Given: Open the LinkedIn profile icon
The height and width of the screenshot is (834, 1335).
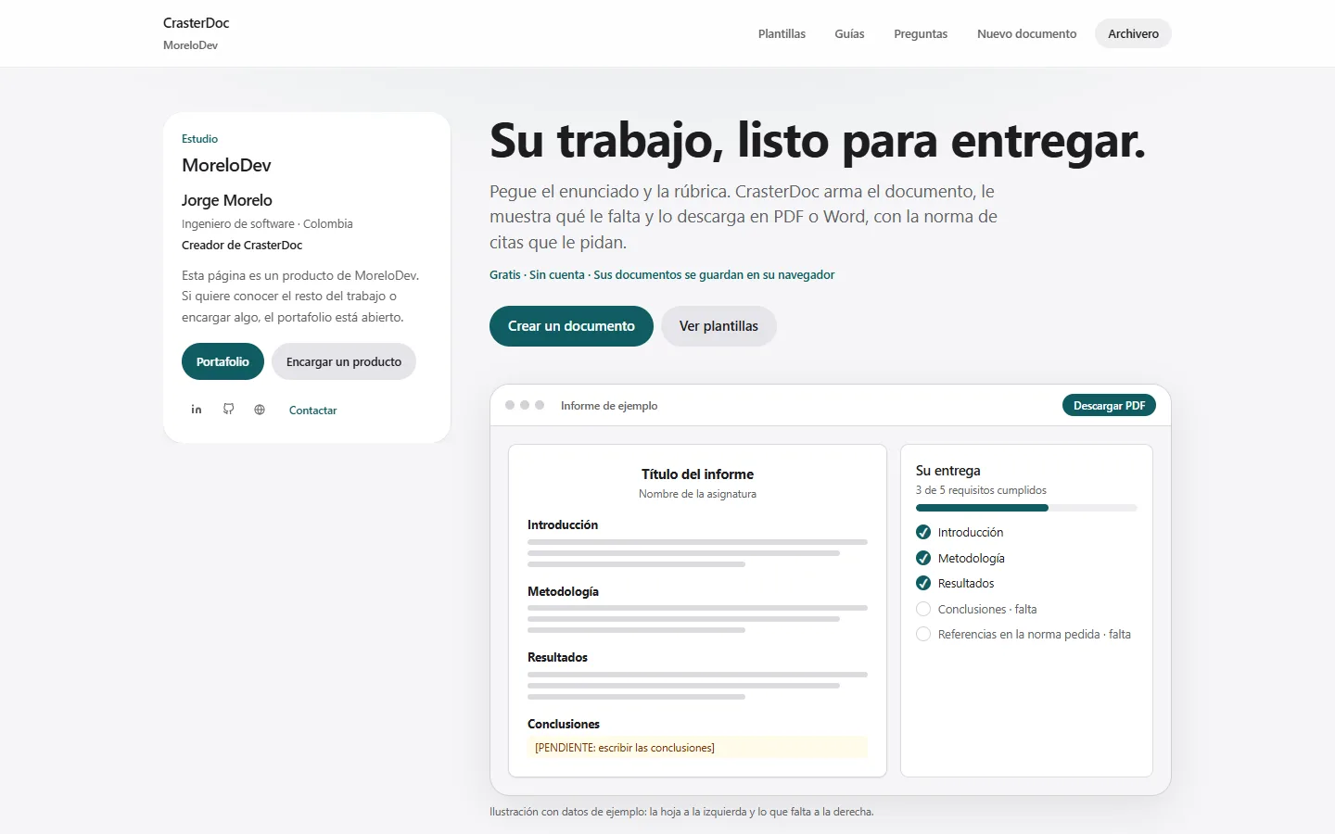Looking at the screenshot, I should [x=197, y=410].
